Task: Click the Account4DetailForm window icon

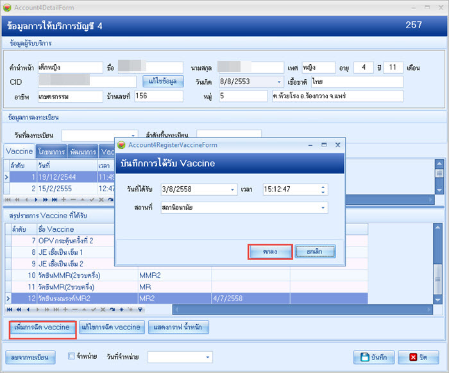Action: tap(8, 7)
